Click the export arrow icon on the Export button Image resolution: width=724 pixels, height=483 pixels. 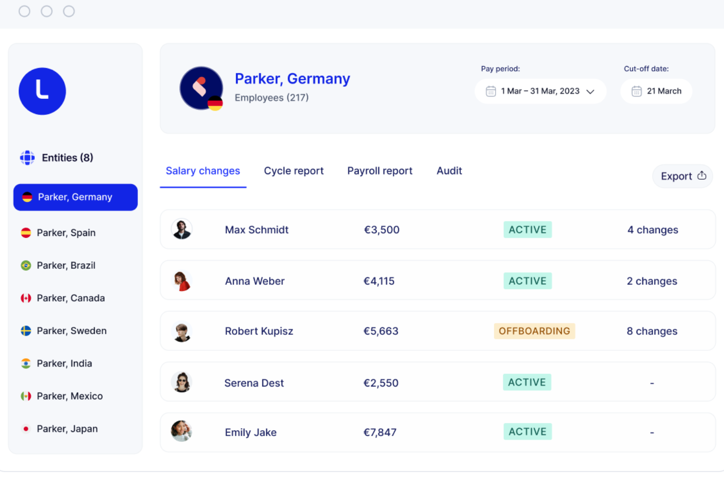pos(701,175)
